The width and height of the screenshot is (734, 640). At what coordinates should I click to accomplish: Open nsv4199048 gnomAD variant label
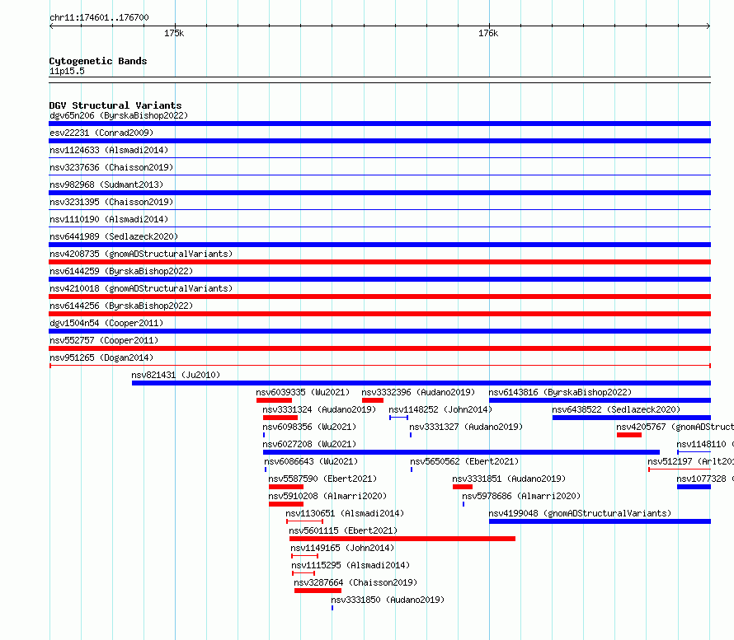point(580,513)
